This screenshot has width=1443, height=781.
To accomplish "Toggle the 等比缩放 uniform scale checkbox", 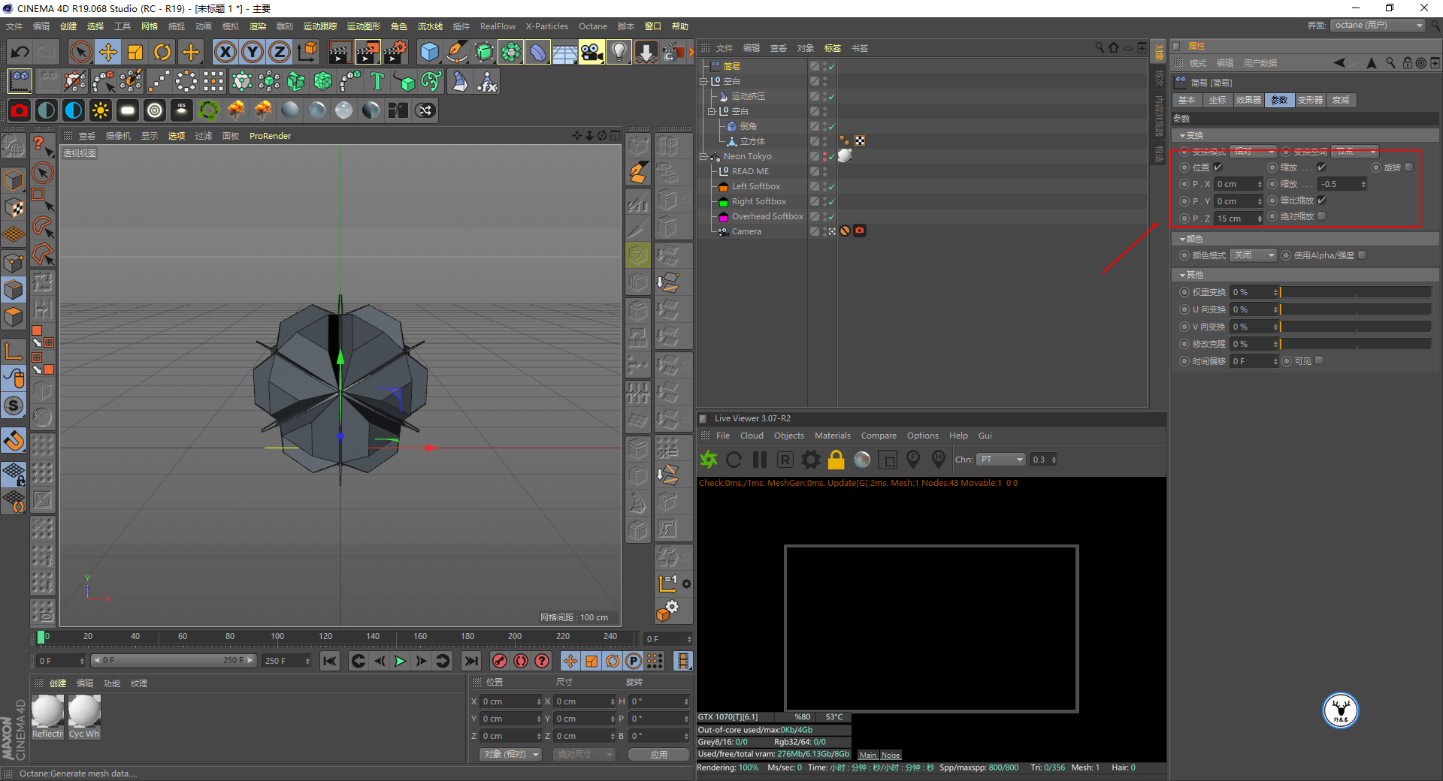I will click(x=1322, y=201).
